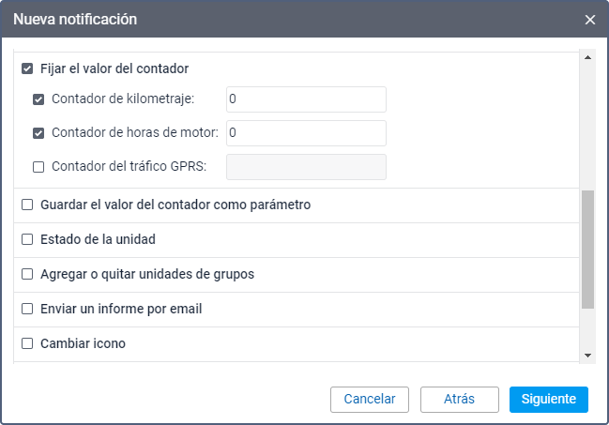Toggle Contador de kilometraje checkbox

(38, 99)
